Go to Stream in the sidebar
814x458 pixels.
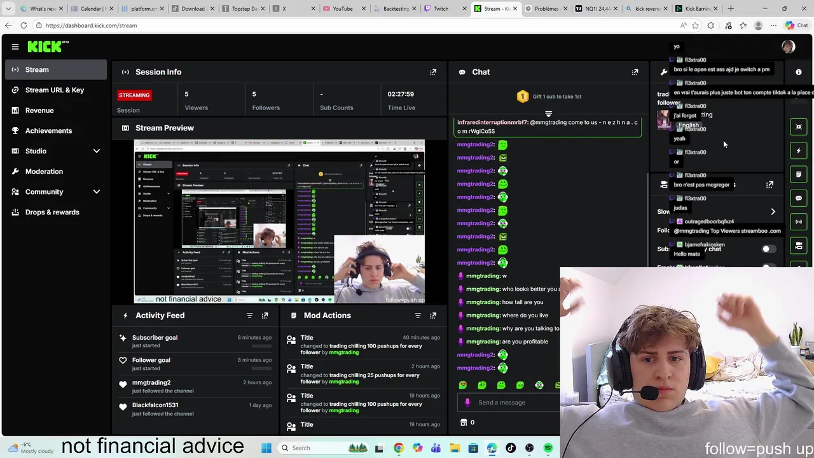click(x=56, y=70)
